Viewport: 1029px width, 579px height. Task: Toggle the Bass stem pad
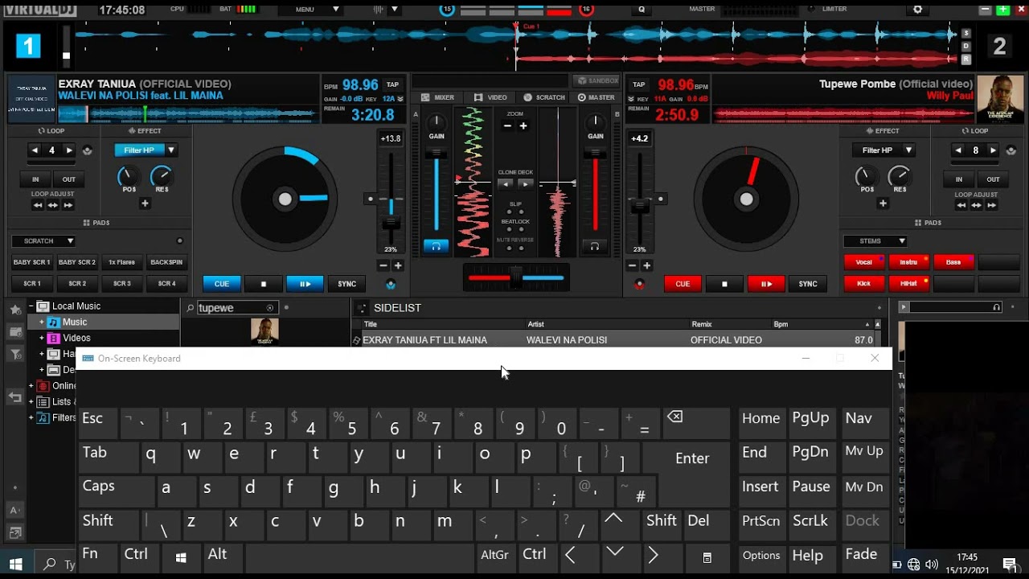point(953,262)
